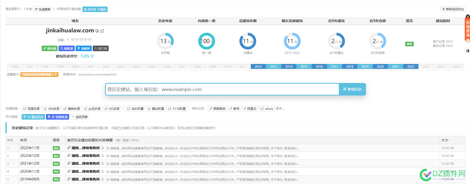Click the link icon in the 2022年11月 row
This screenshot has width=470, height=185.
pos(69,148)
